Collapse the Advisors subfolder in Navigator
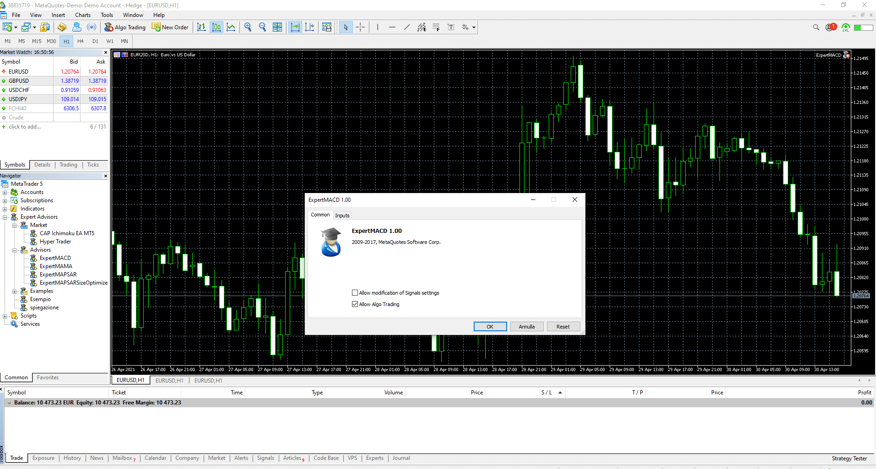876x469 pixels. 15,250
